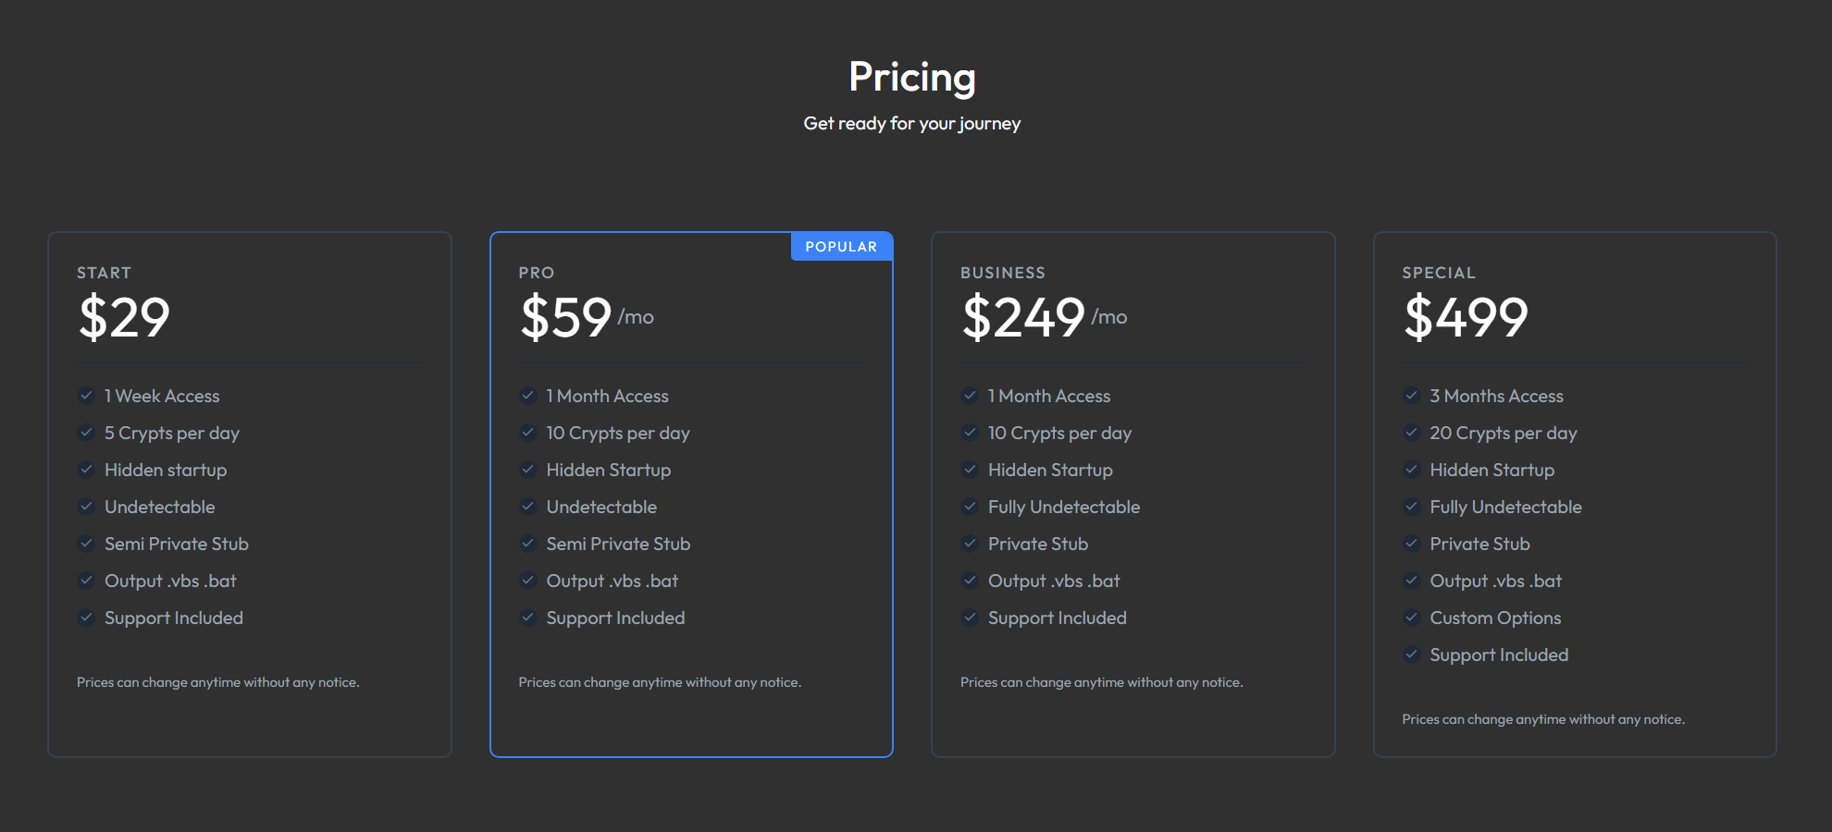1832x832 pixels.
Task: Click the POPULAR badge on Pro plan
Action: click(841, 247)
